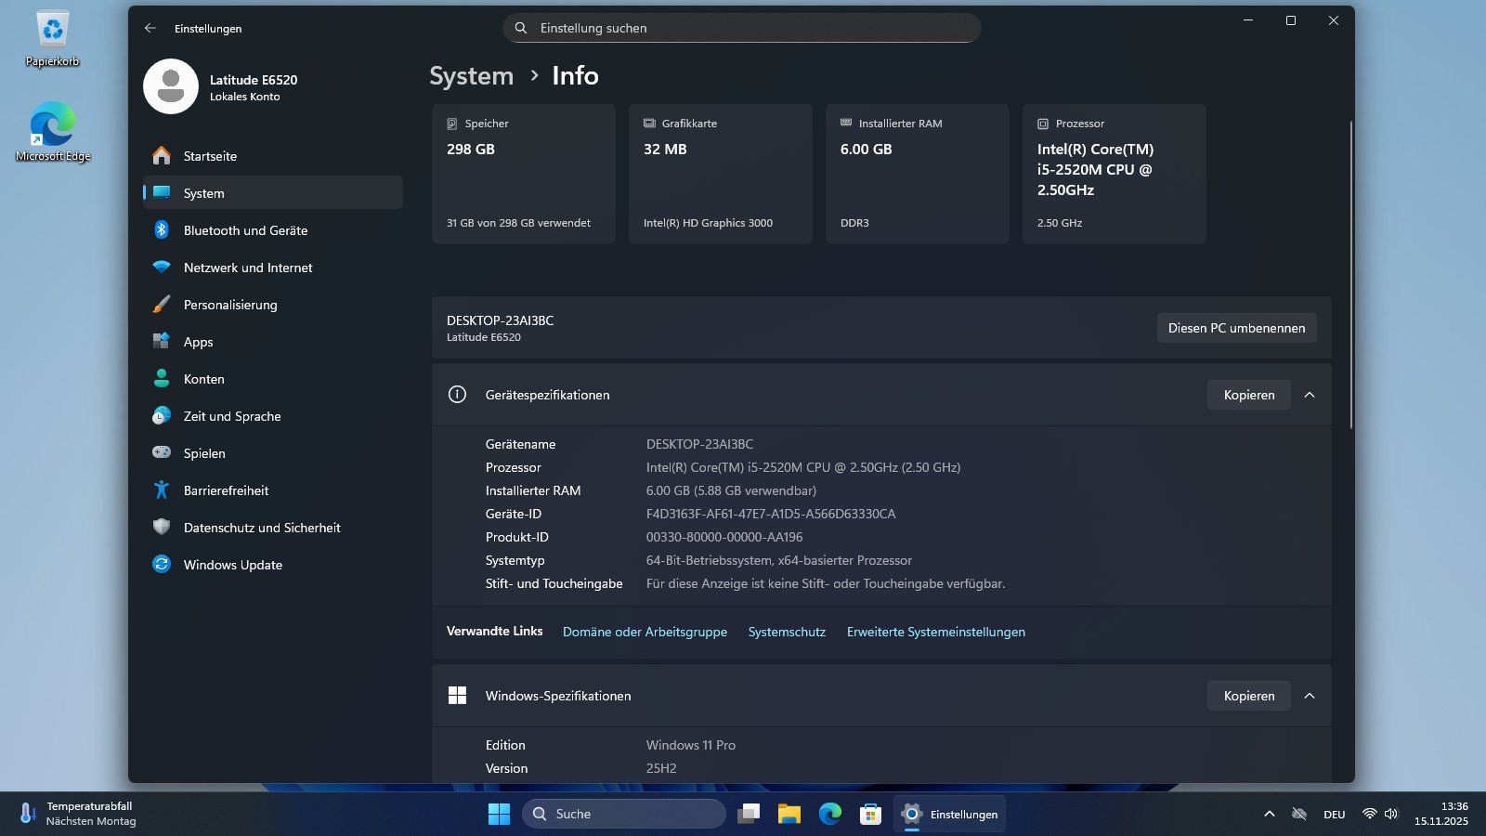Viewport: 1486px width, 836px height.
Task: Click the Einstellungen taskbar button
Action: 949,814
